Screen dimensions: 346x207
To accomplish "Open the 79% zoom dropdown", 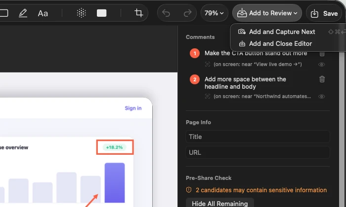I will pyautogui.click(x=214, y=13).
